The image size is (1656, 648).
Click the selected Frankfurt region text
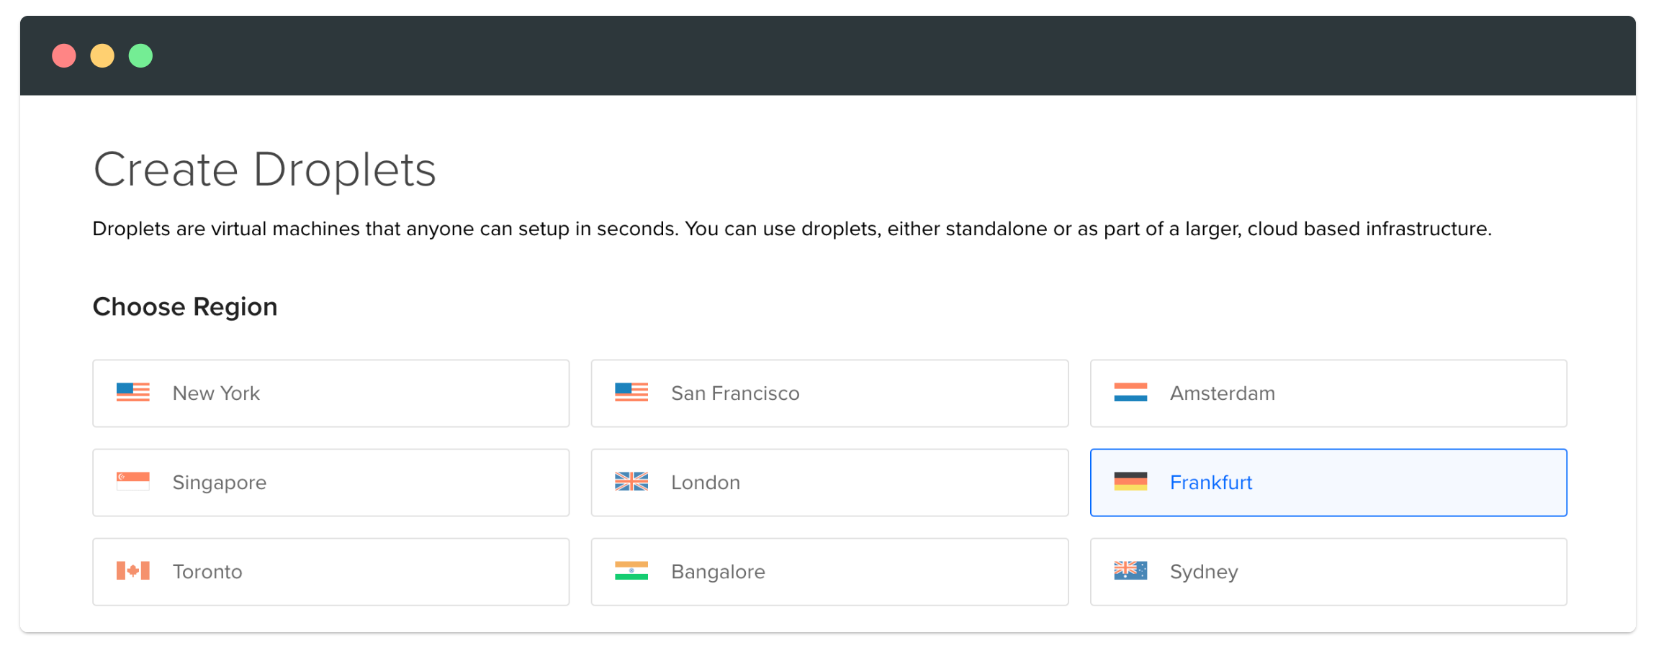pos(1211,483)
